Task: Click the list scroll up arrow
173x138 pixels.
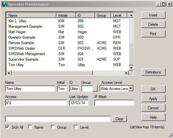Action: pos(131,15)
